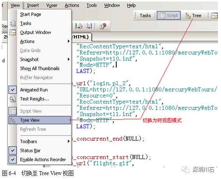Click the toolbar drag handle beside Tasks

pos(136,15)
